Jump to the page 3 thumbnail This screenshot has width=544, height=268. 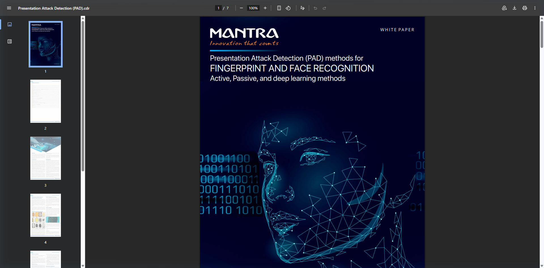46,158
